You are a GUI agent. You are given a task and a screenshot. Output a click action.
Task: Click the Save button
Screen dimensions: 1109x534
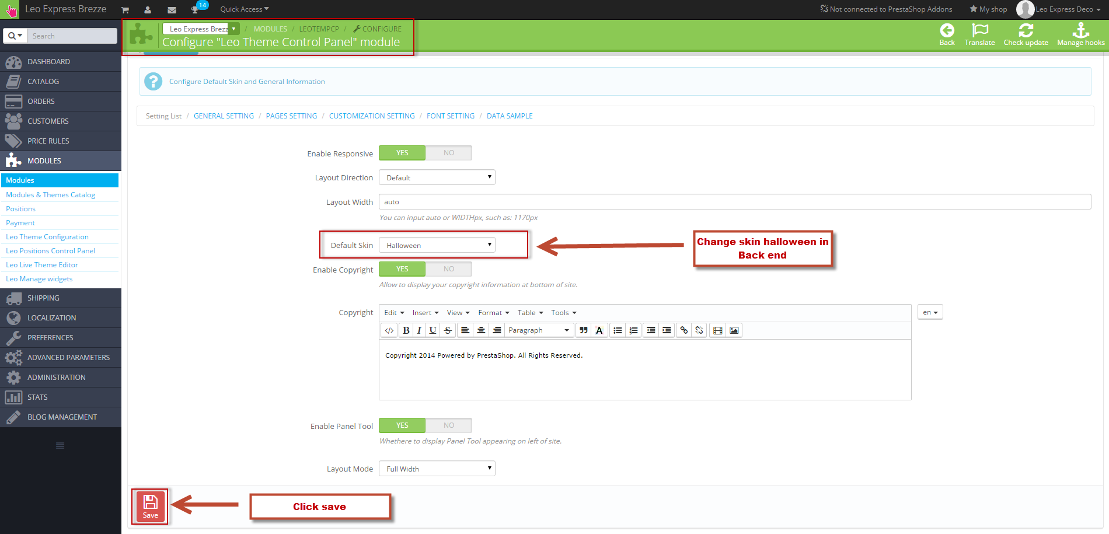150,506
